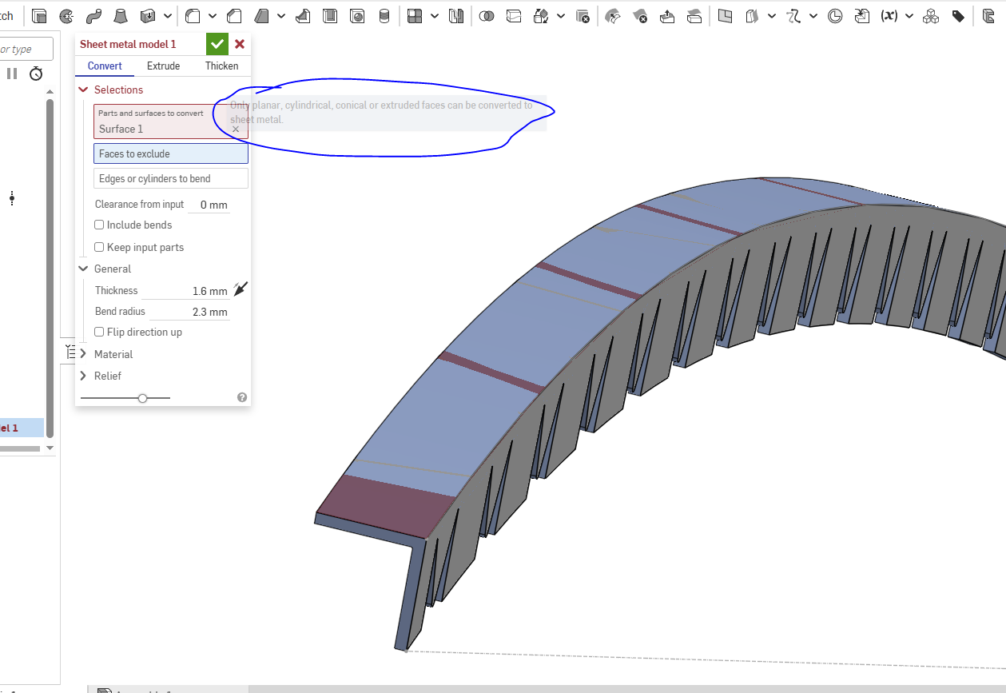
Task: Select the Revolve tool
Action: click(67, 16)
